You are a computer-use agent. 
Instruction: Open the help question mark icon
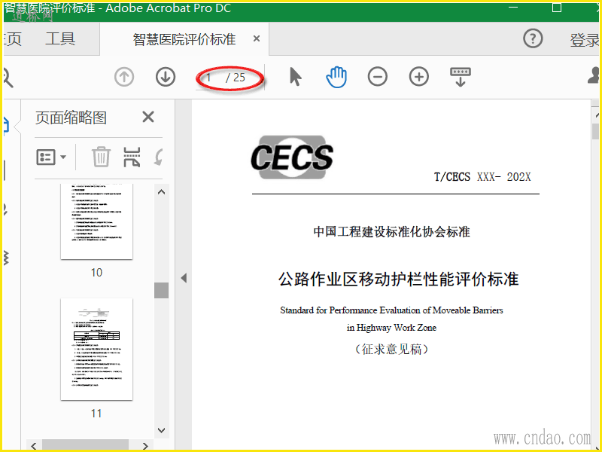(533, 38)
